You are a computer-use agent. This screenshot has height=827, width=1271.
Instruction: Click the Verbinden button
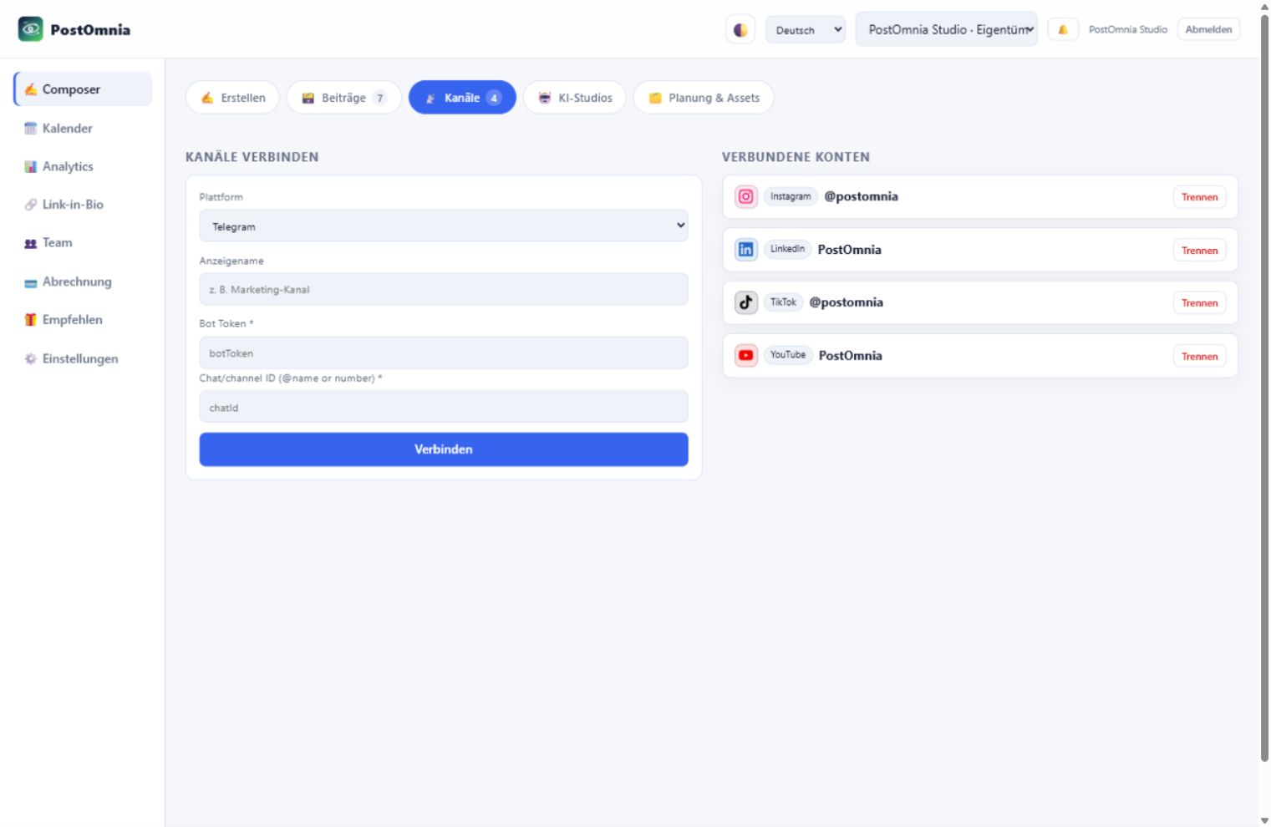point(444,449)
